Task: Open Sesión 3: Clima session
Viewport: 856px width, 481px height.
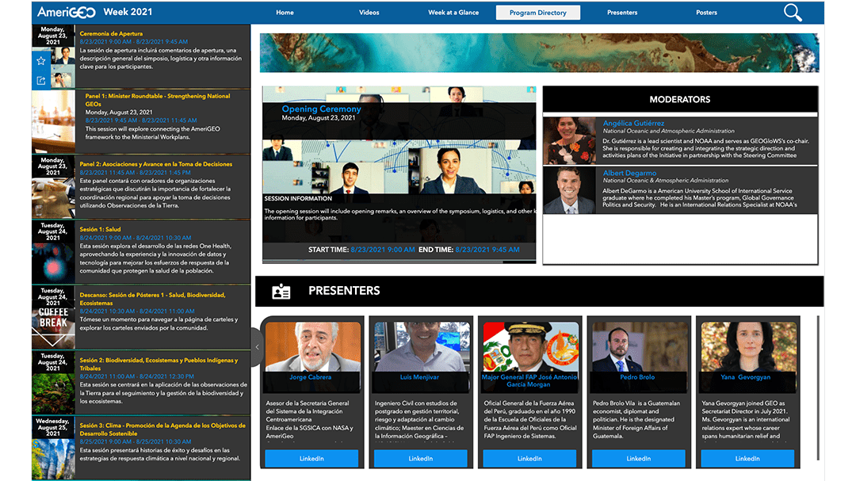Action: 141,448
